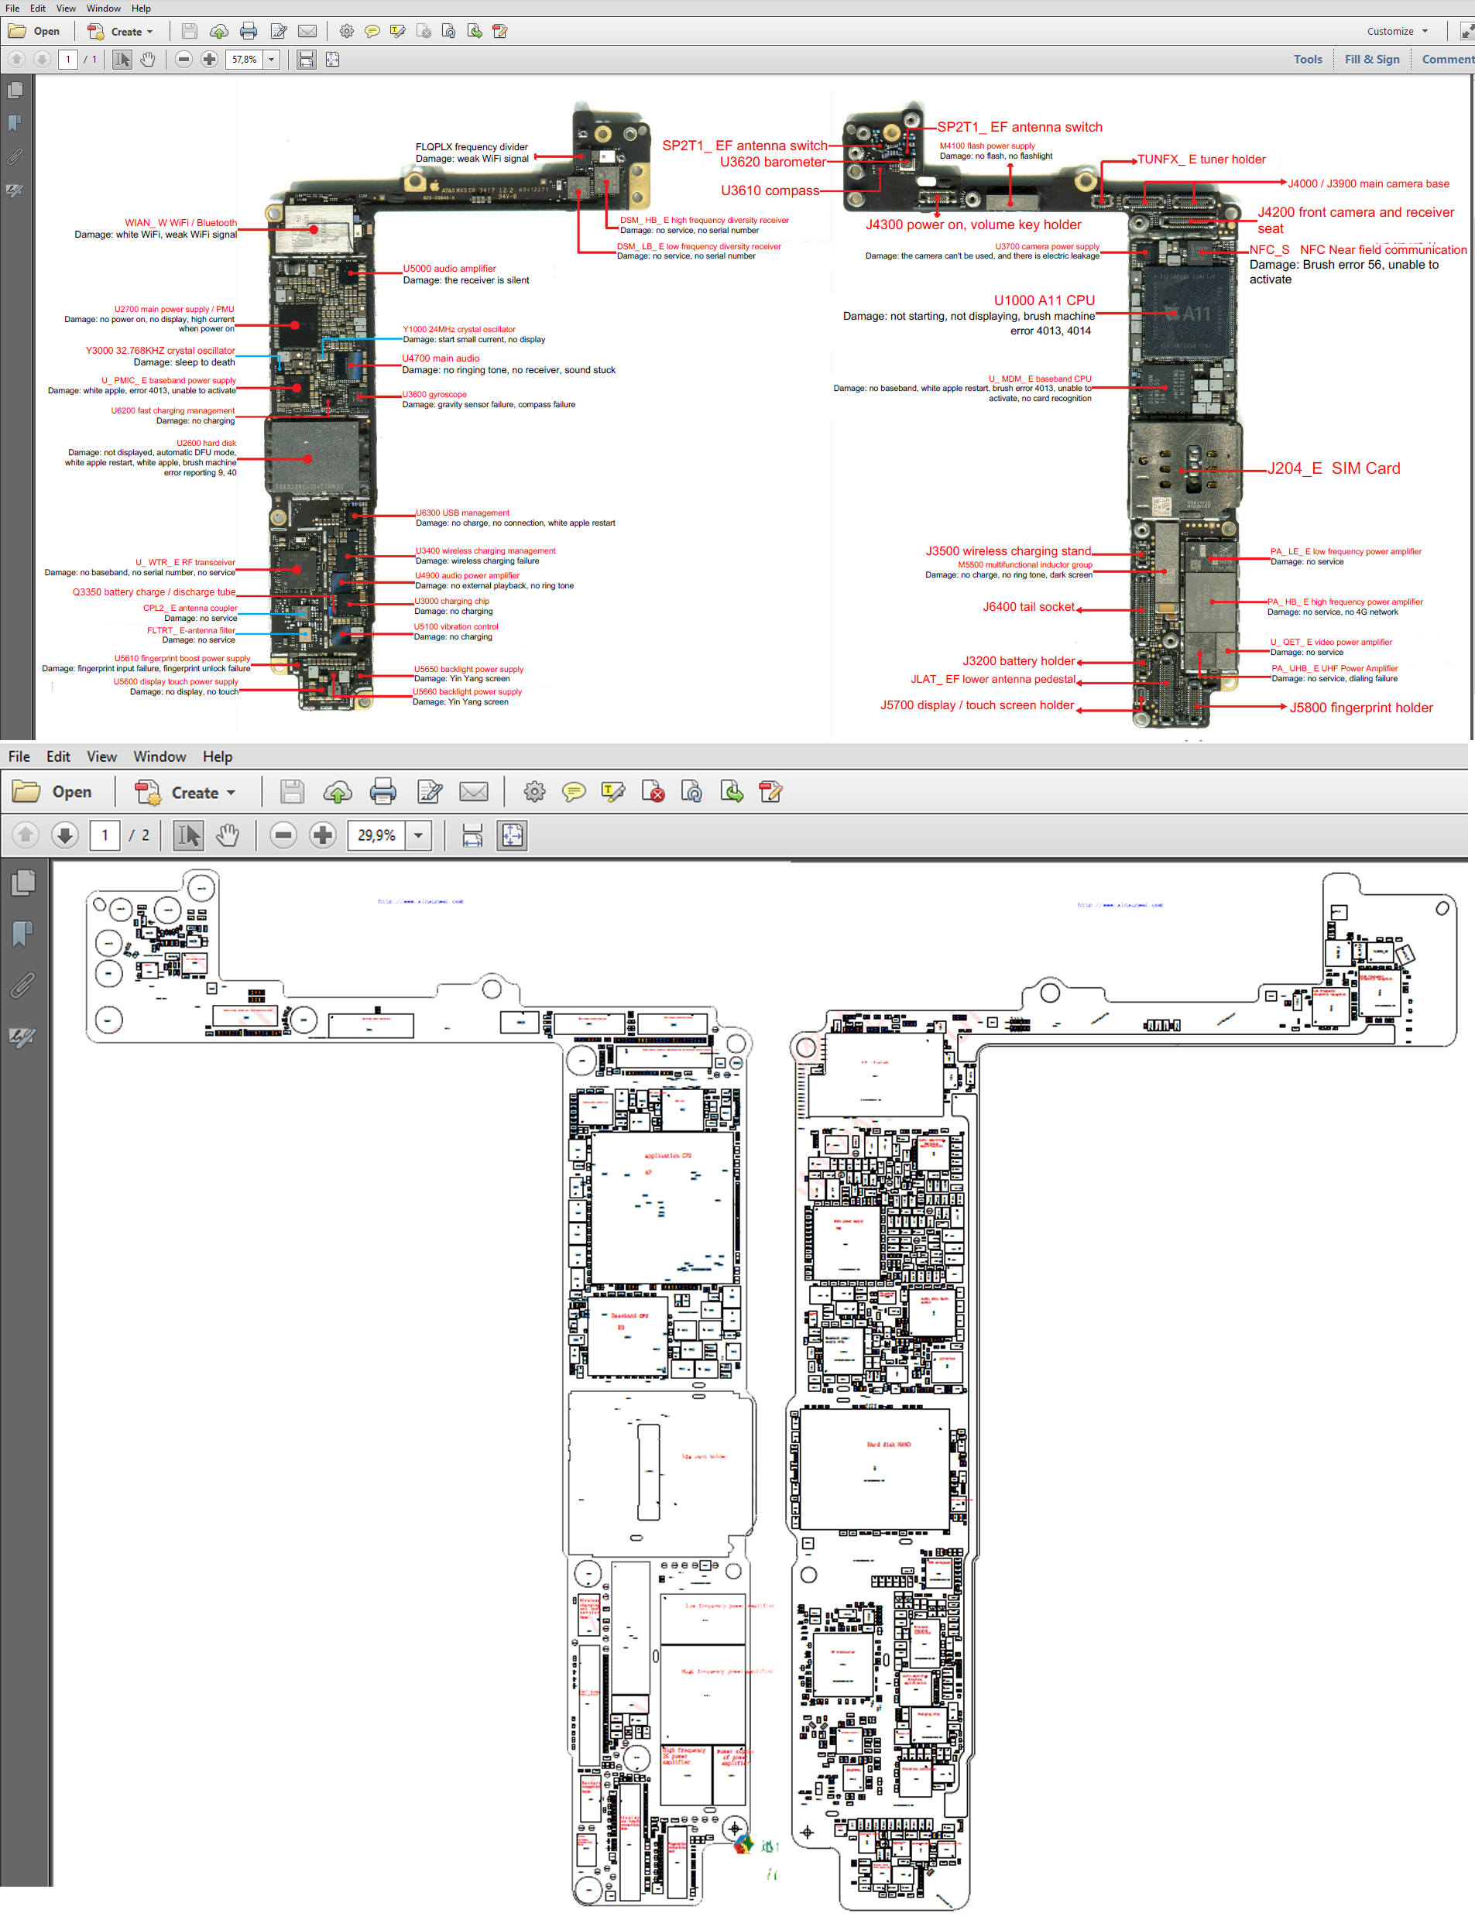Open zoom dropdown showing 29,9%
1475x1920 pixels.
tap(419, 836)
